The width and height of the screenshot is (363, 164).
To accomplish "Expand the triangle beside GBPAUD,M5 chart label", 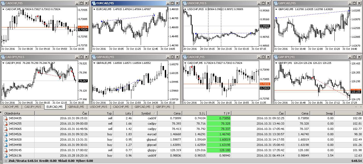I will [x=94, y=63].
